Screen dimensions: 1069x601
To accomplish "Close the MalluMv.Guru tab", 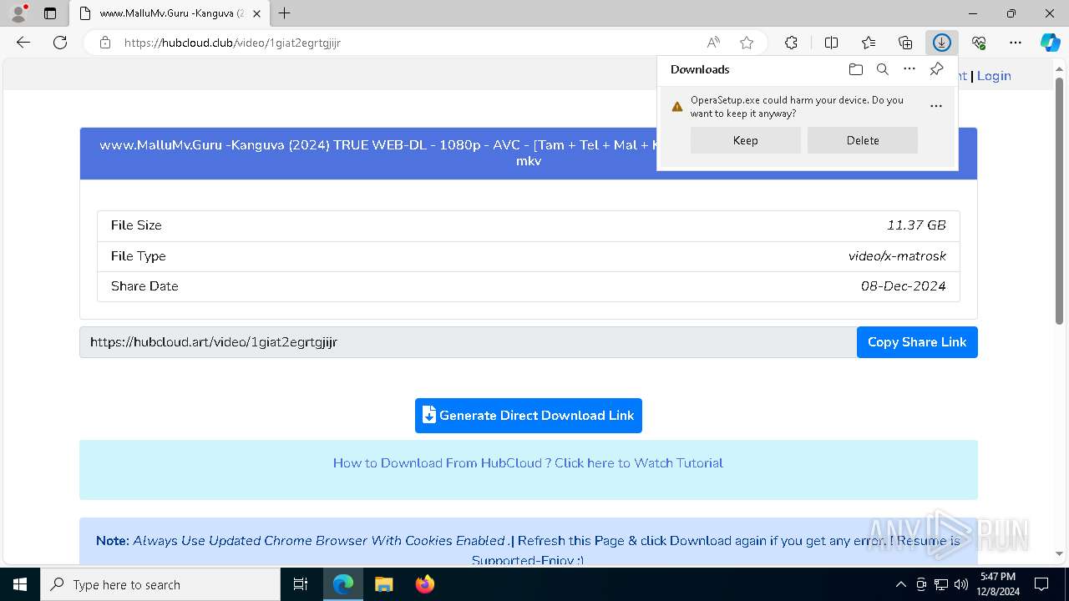I will [x=257, y=13].
